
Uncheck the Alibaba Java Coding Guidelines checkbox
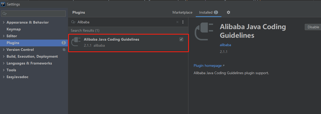pos(181,39)
